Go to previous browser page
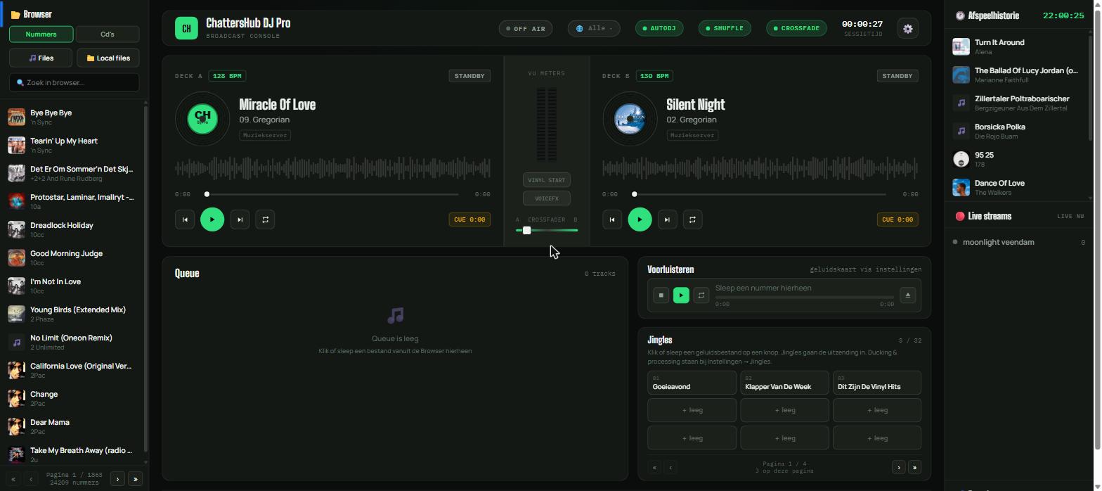Image resolution: width=1102 pixels, height=491 pixels. tap(31, 479)
